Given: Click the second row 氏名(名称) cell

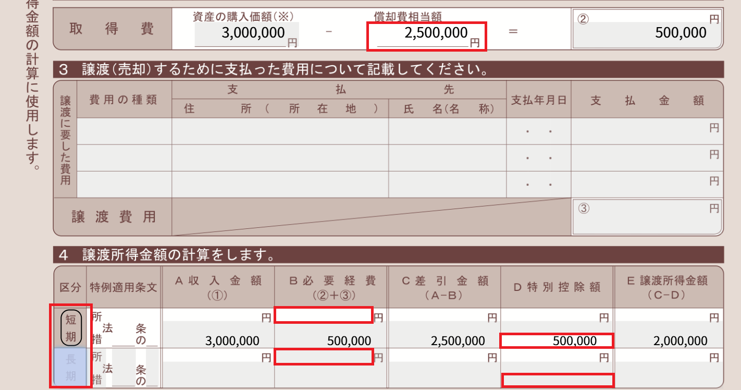Looking at the screenshot, I should click(x=447, y=158).
